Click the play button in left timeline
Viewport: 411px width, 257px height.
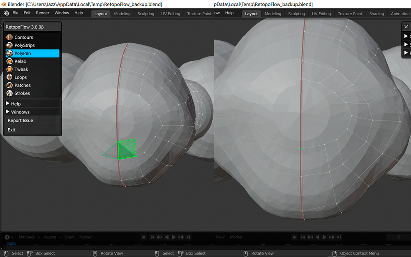[173, 237]
